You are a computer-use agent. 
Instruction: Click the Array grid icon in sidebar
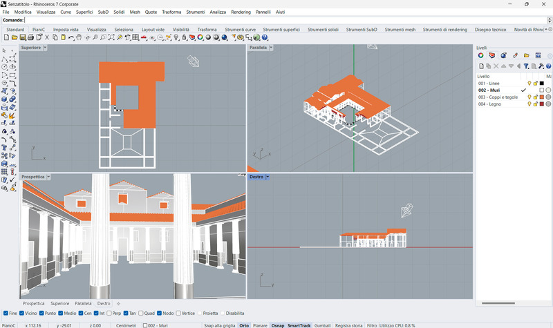pos(5,171)
